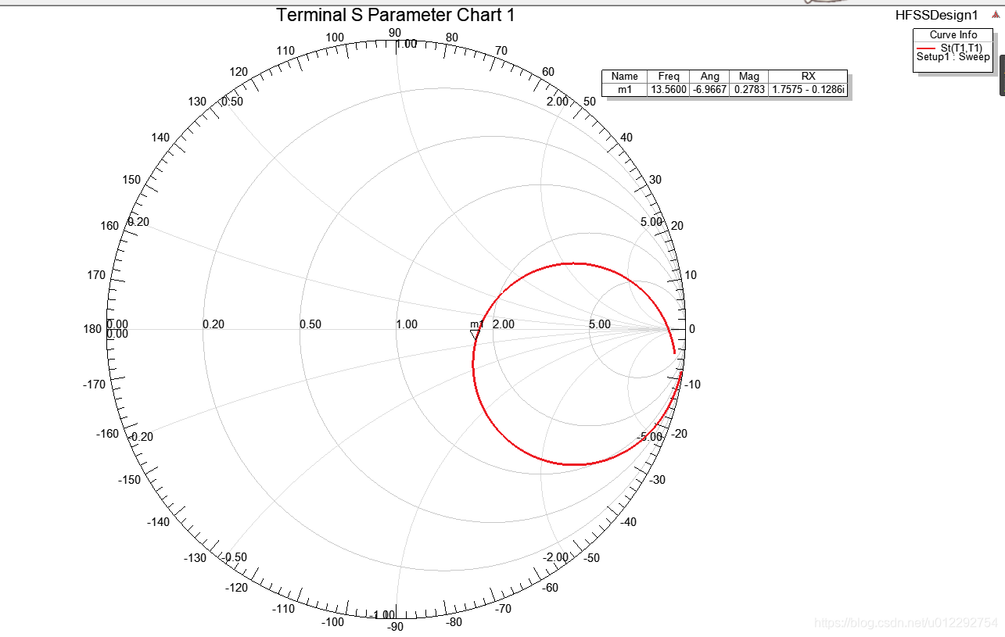This screenshot has width=1005, height=637.
Task: Click the 13.5600 frequency cell
Action: click(669, 89)
